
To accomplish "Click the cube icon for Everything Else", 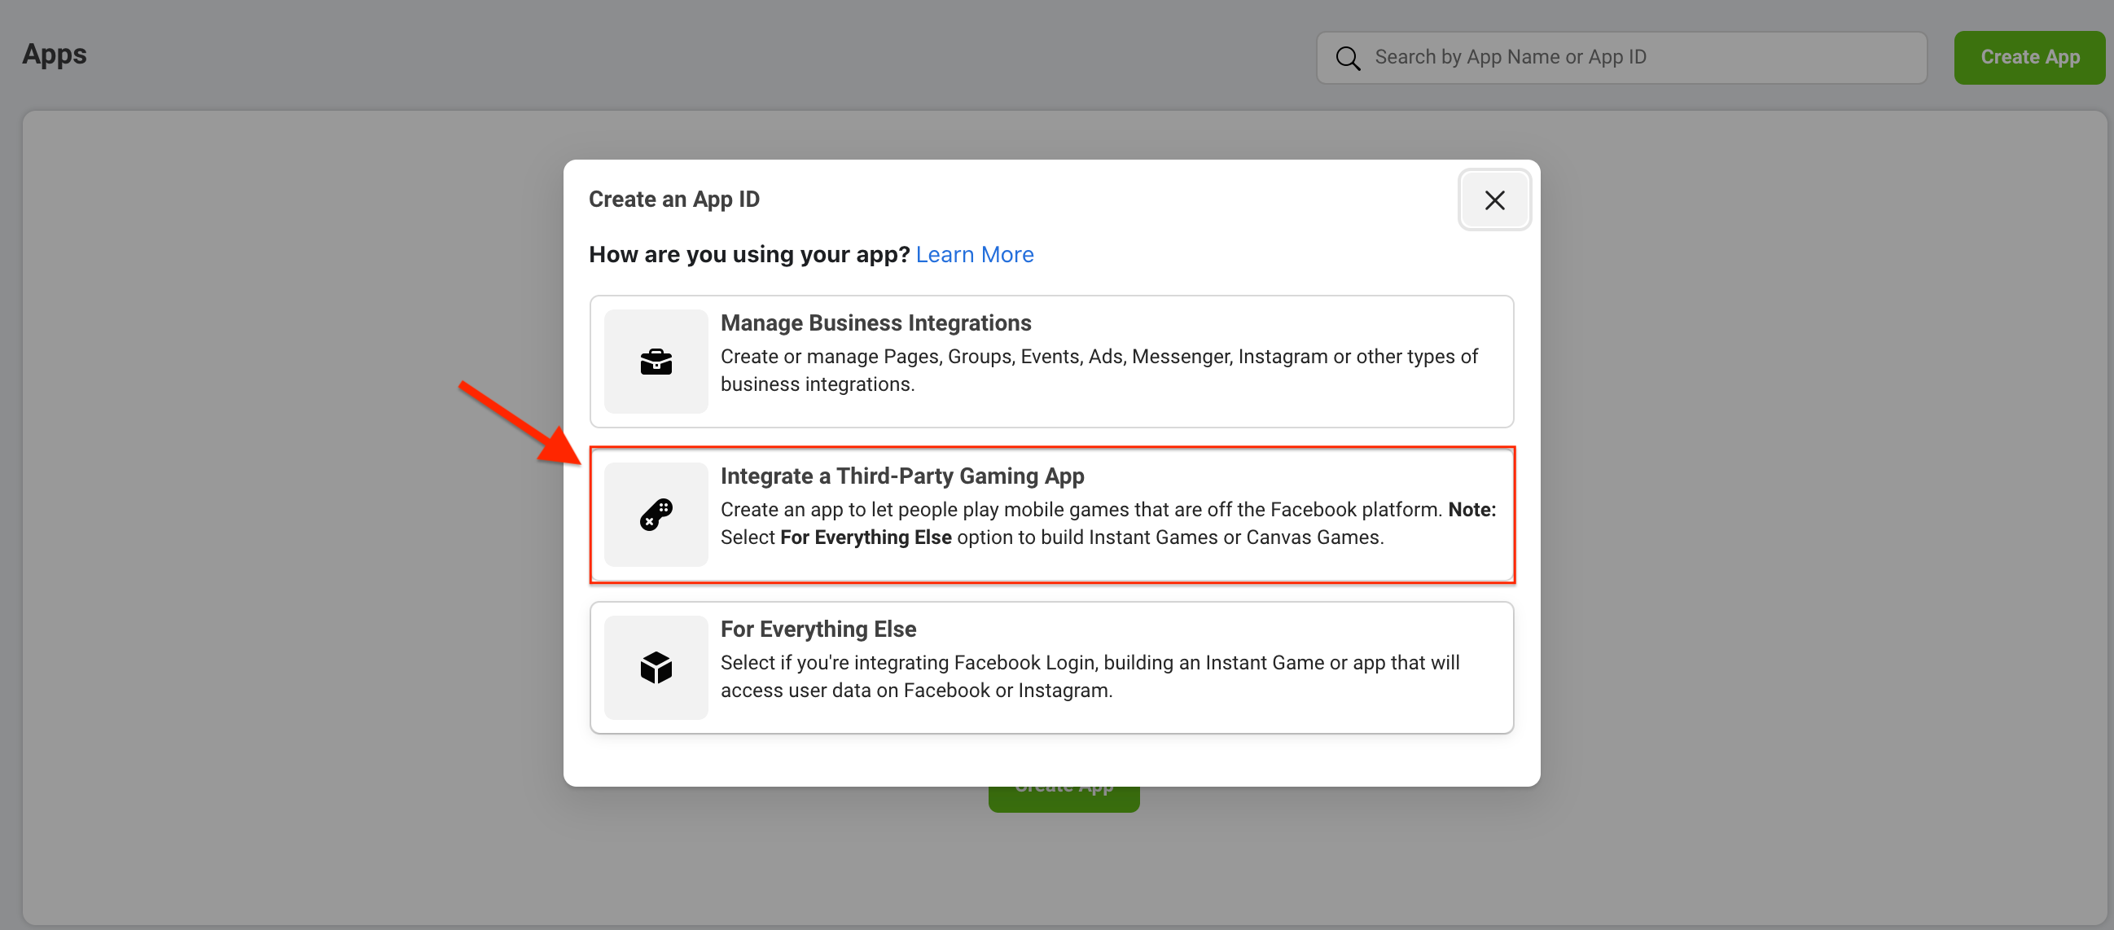I will click(655, 667).
